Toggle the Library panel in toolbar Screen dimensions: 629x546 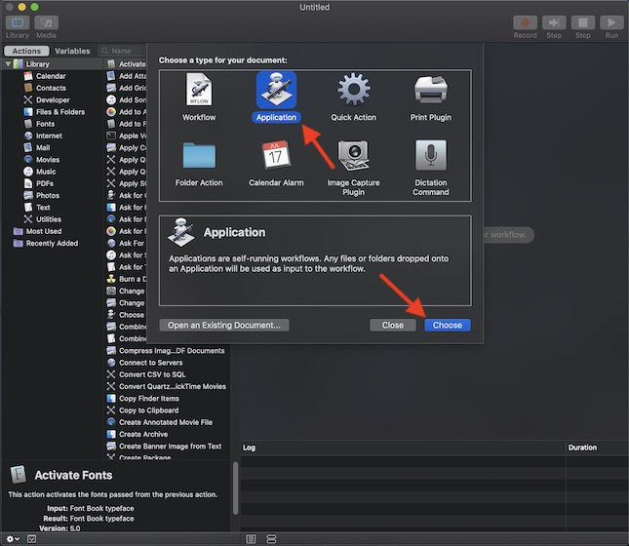18,23
